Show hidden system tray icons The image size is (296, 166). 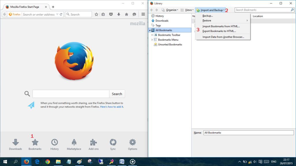point(240,162)
